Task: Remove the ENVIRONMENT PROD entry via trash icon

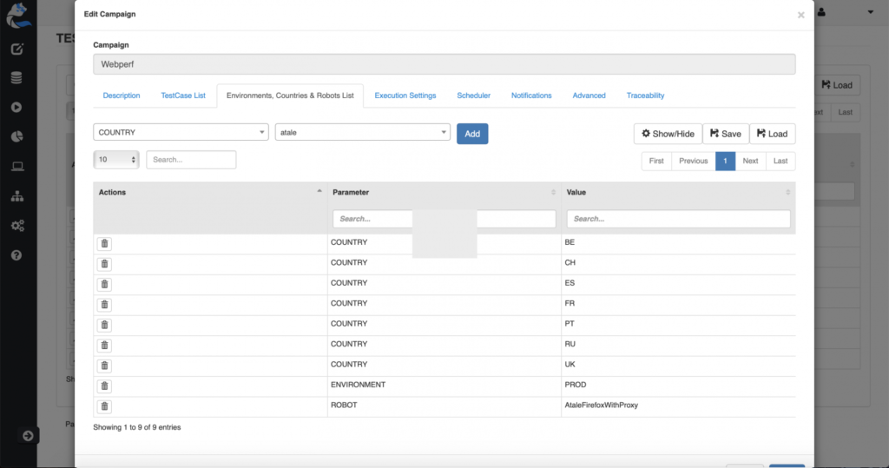Action: pyautogui.click(x=104, y=386)
